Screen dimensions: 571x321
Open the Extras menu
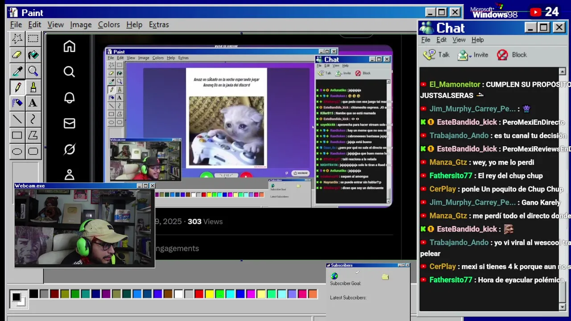[159, 25]
